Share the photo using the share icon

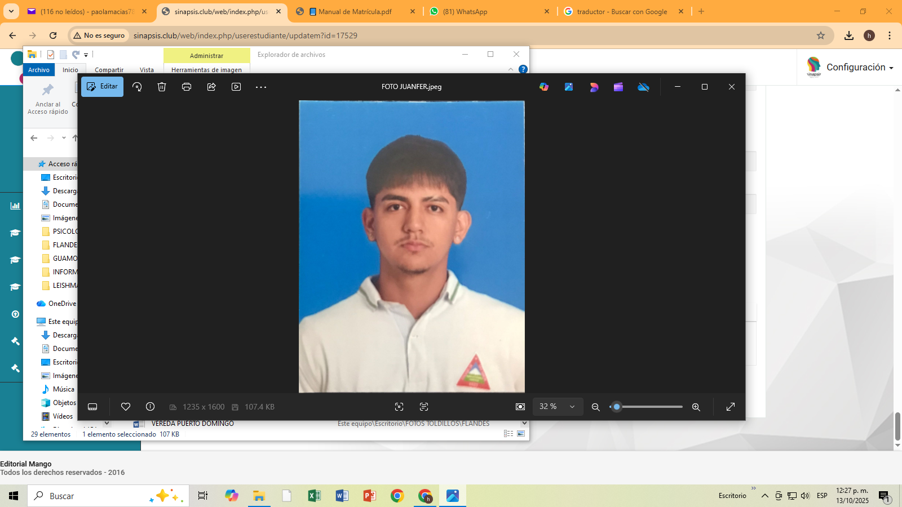pos(211,87)
